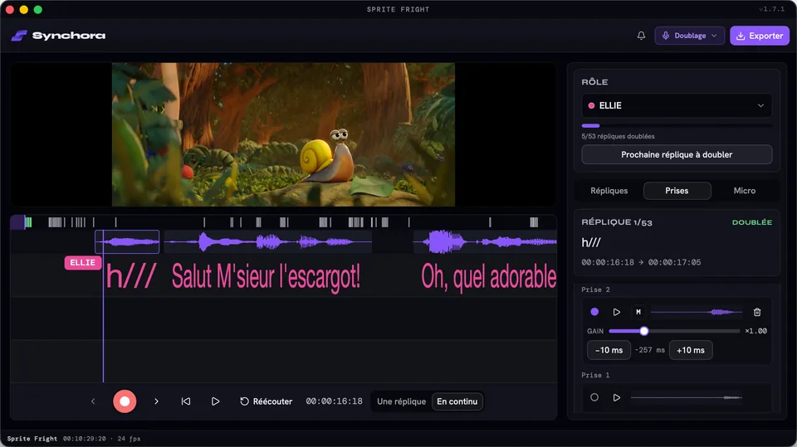Click the Synchora logo
Viewport: 797px width, 447px height.
click(x=58, y=36)
